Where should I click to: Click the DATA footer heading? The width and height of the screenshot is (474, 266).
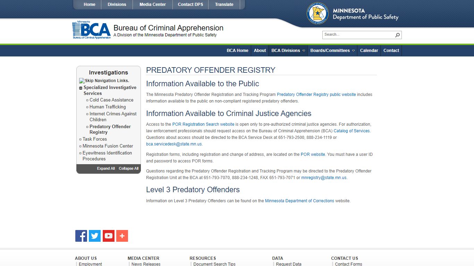(x=278, y=258)
